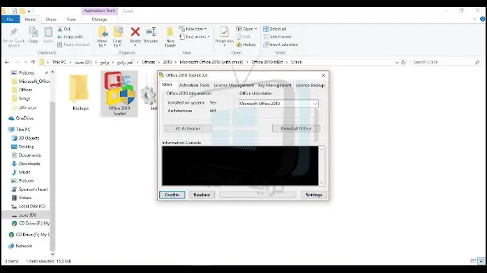Image resolution: width=487 pixels, height=273 pixels.
Task: Click the Cut scissors icon
Action: (x=59, y=29)
